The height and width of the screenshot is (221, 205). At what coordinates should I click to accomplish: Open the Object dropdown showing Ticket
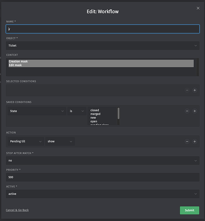(103, 46)
